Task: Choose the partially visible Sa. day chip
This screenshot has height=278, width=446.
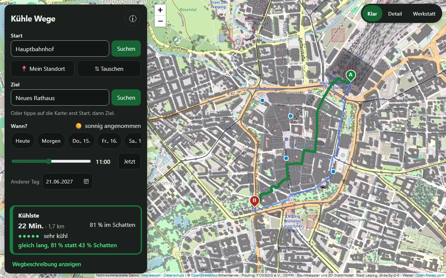Action: [x=133, y=141]
